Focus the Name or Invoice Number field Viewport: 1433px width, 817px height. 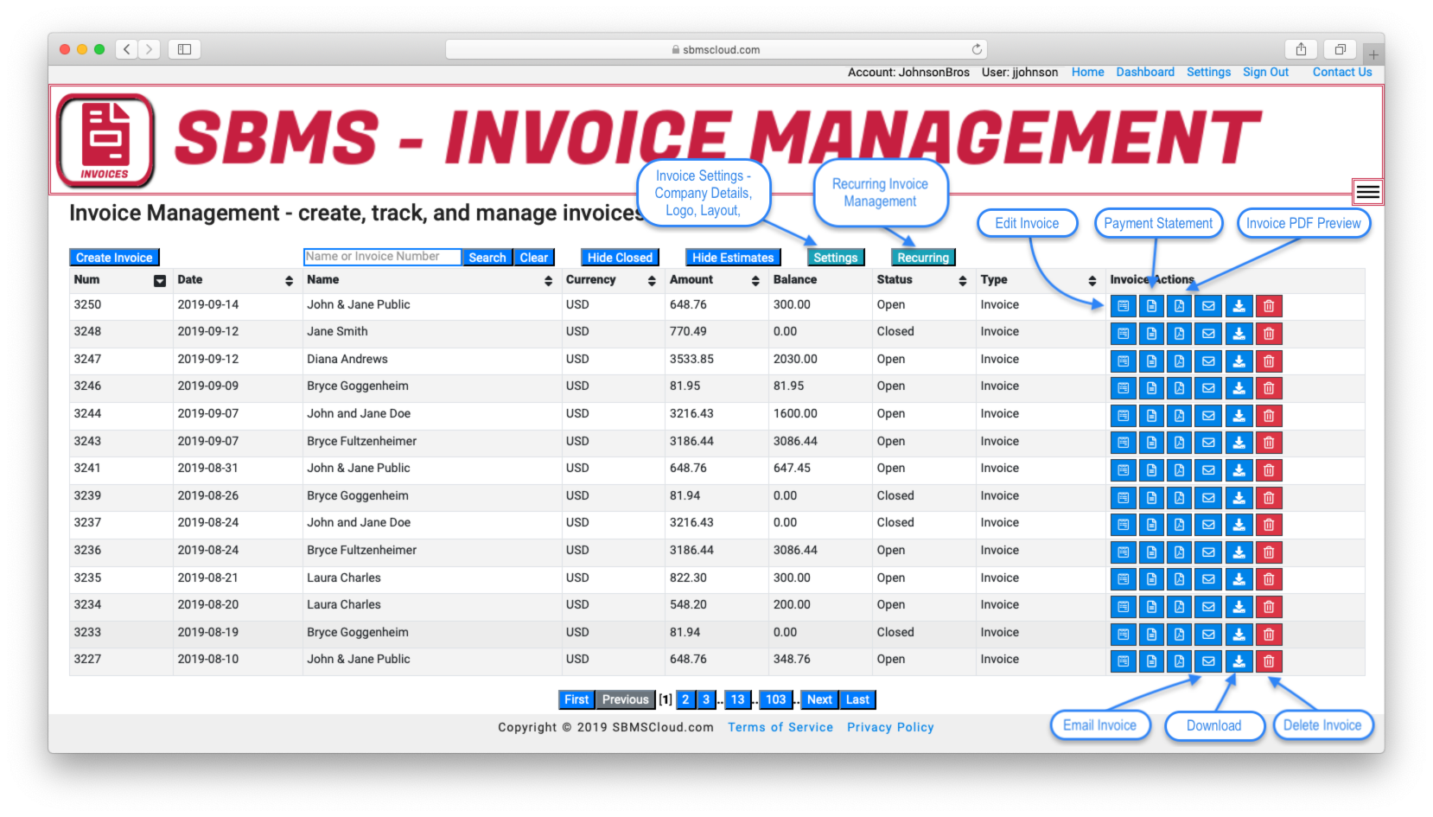click(x=382, y=257)
